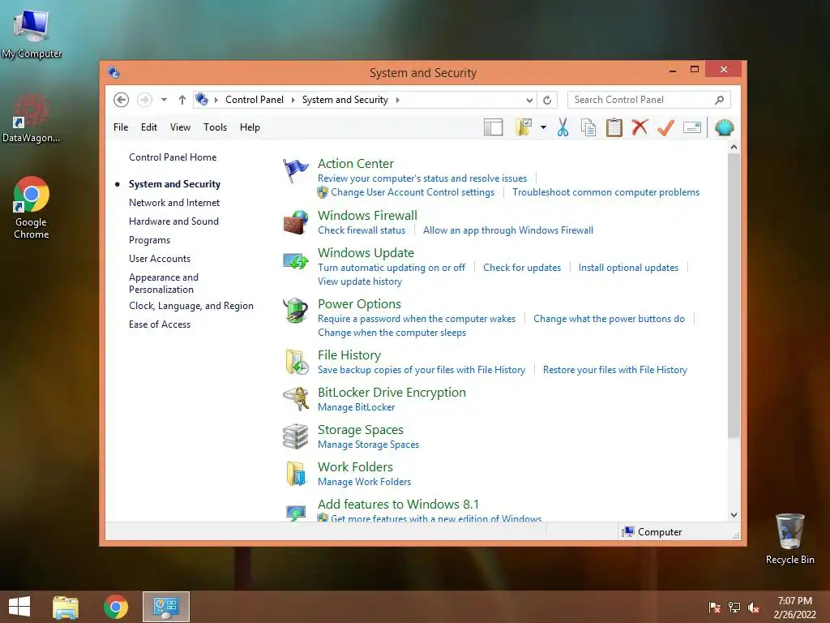The image size is (830, 623).
Task: Click the preview pane layout toolbar icon
Action: pyautogui.click(x=494, y=127)
